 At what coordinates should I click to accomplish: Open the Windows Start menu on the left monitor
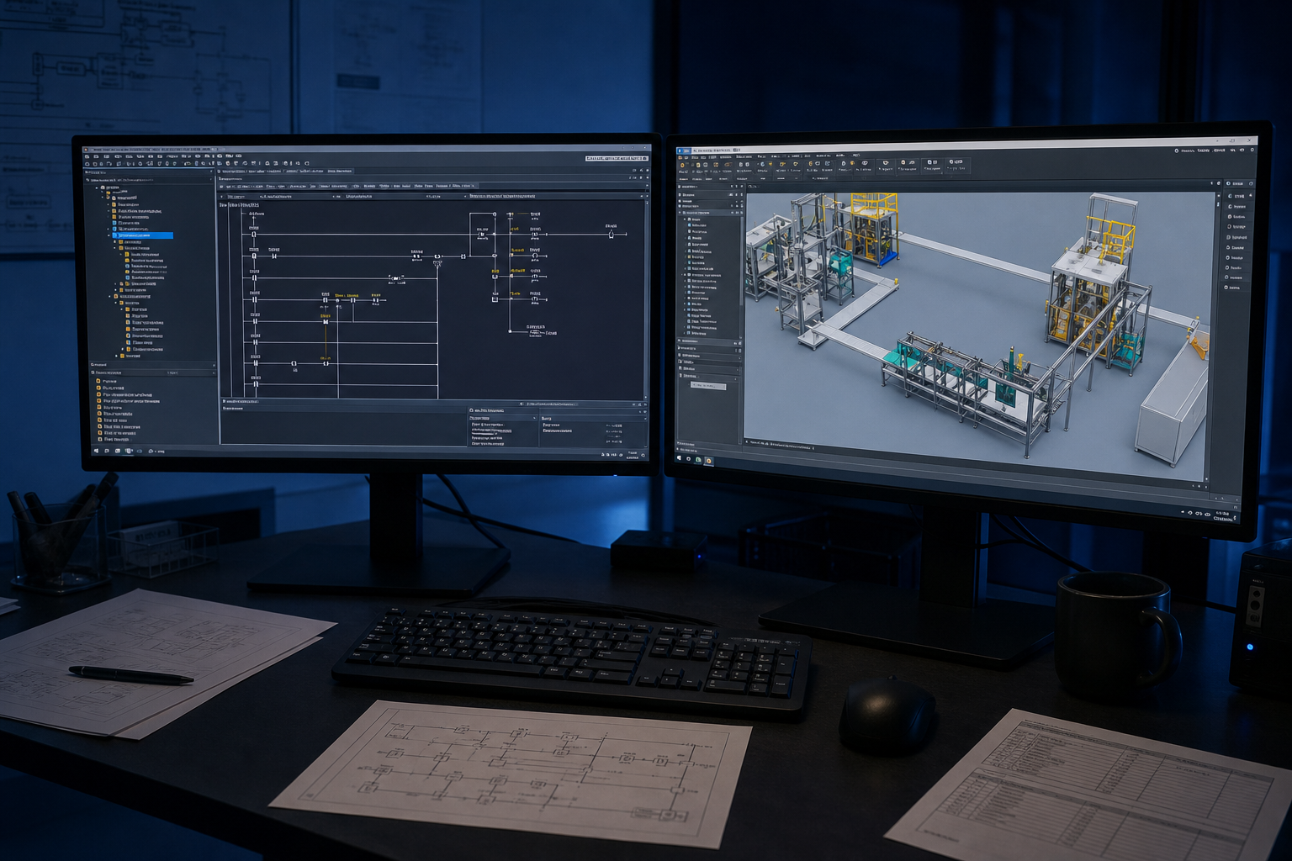point(96,452)
